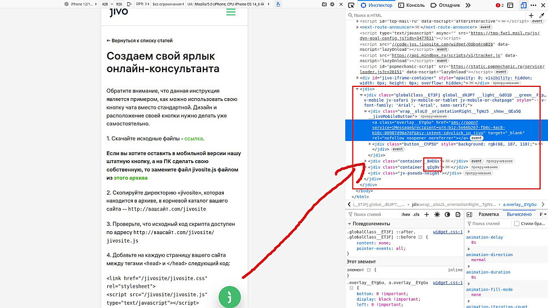Open the jivo hamburger menu
This screenshot has width=548, height=308.
click(x=230, y=12)
